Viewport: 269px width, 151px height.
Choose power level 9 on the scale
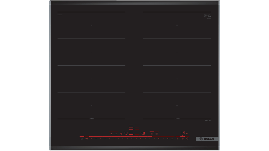click(168, 139)
